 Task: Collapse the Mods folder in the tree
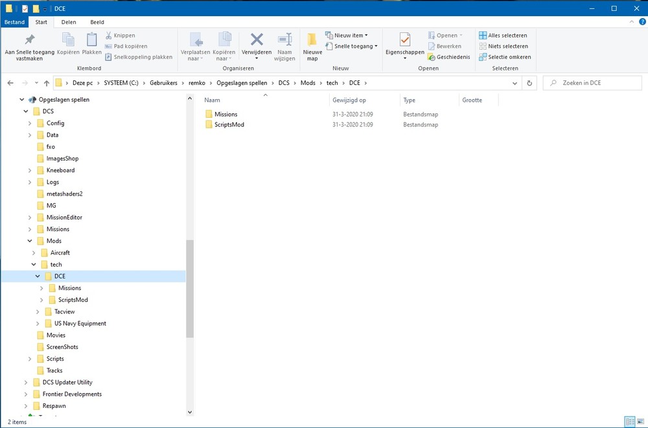(x=29, y=240)
